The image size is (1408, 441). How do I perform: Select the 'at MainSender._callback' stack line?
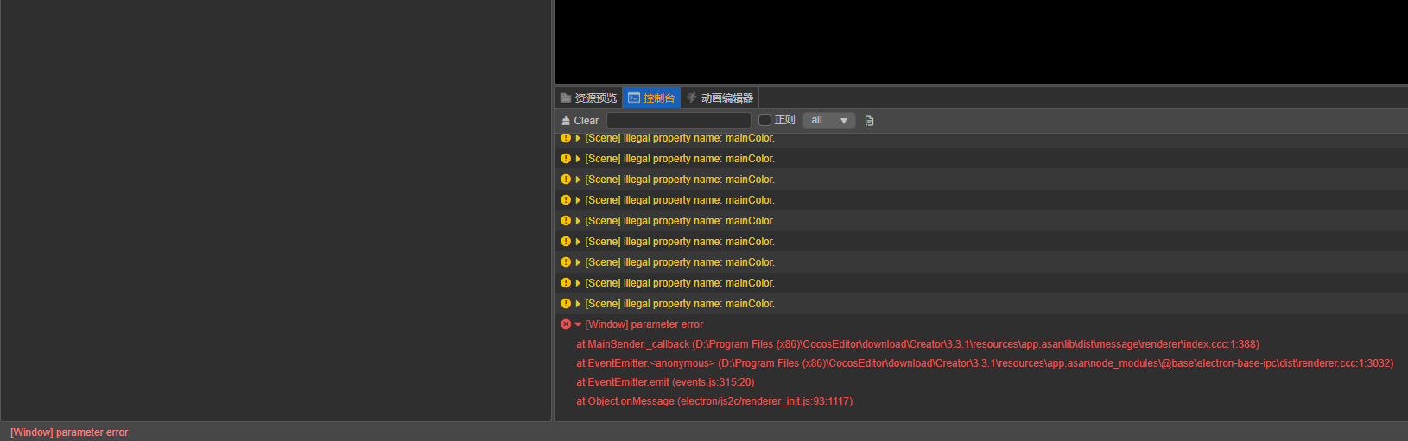click(x=917, y=343)
